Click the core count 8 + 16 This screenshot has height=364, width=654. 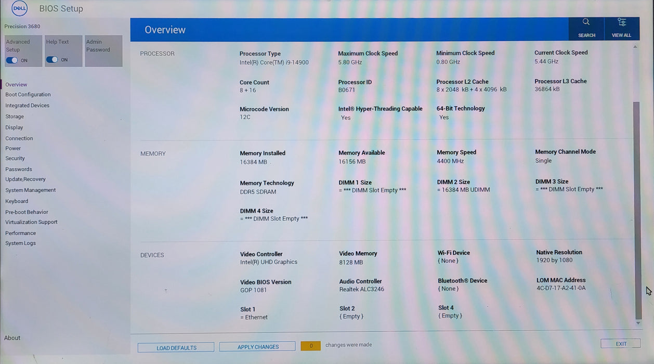coord(248,90)
